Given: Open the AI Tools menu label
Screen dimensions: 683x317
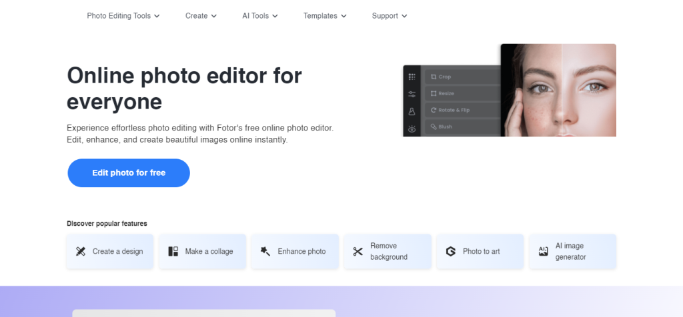Looking at the screenshot, I should [255, 16].
